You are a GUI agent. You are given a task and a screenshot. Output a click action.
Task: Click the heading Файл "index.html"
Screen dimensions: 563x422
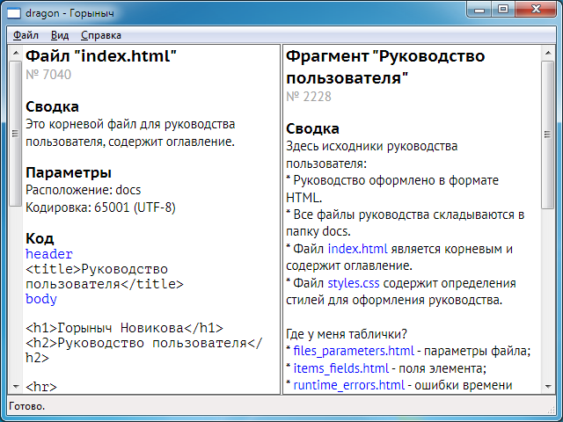pyautogui.click(x=101, y=56)
